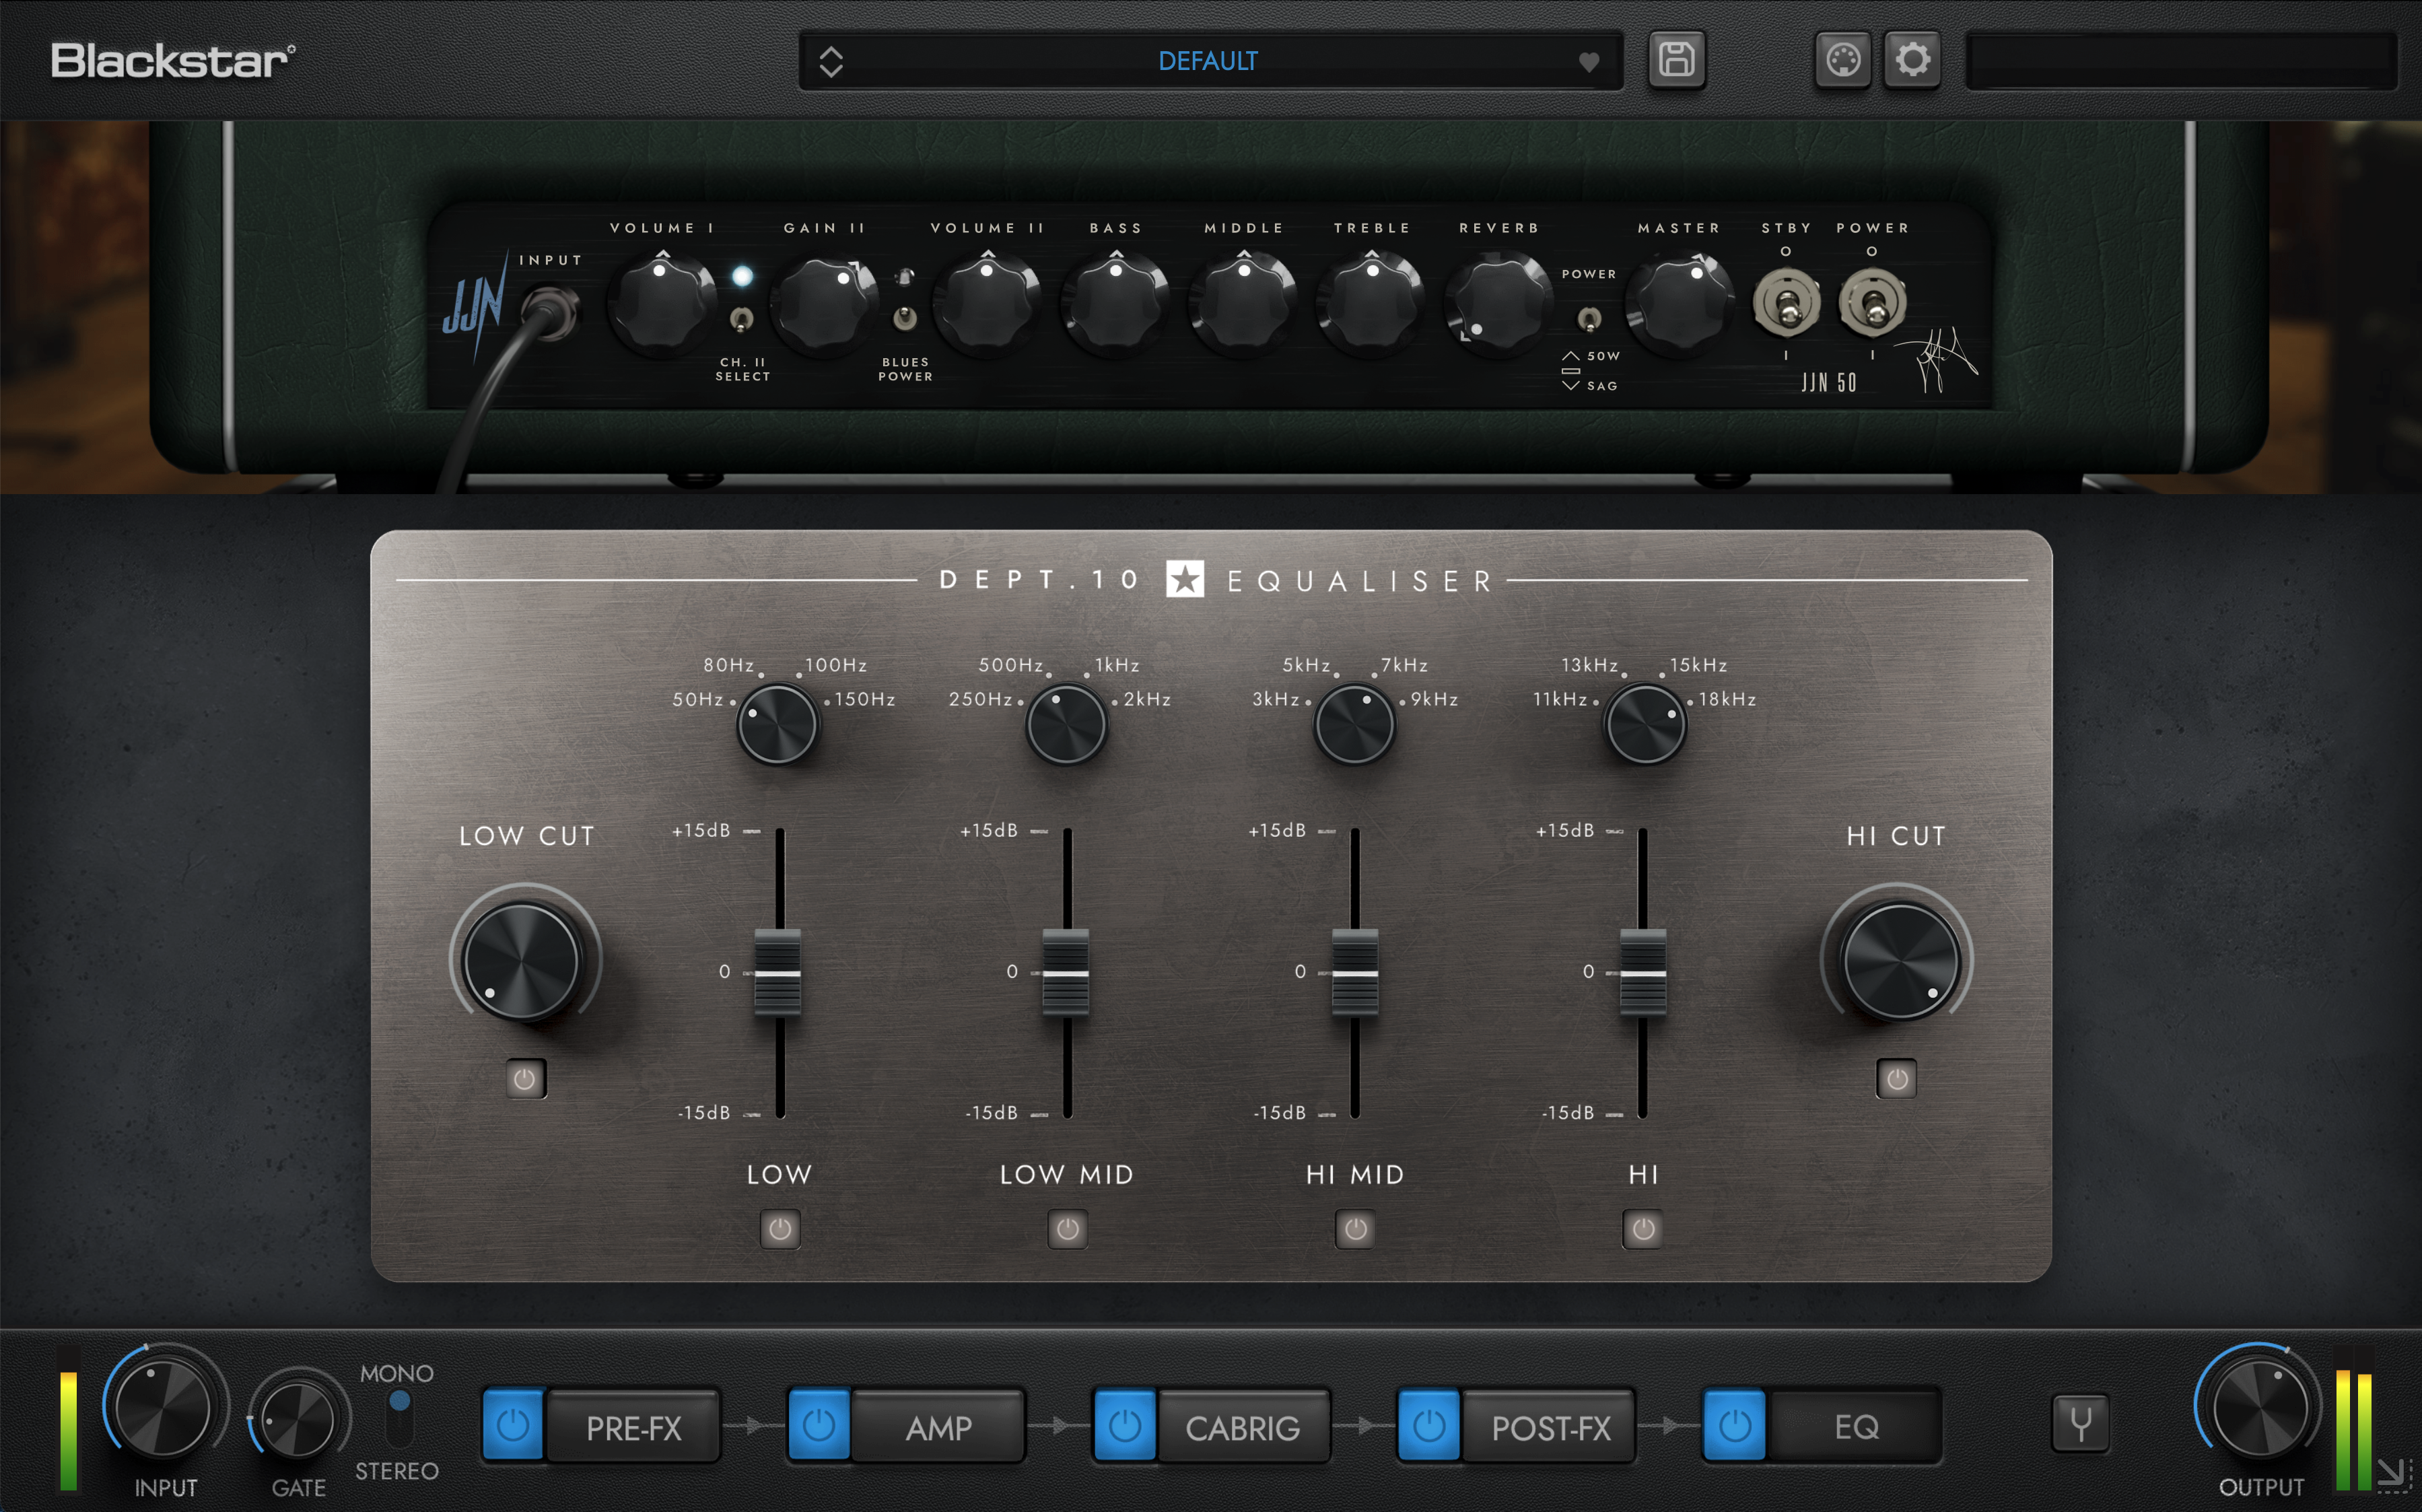Image resolution: width=2422 pixels, height=1512 pixels.
Task: Open the AMP section tab
Action: point(938,1427)
